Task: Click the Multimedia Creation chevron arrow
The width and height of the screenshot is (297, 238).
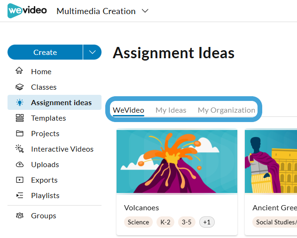Action: coord(145,11)
